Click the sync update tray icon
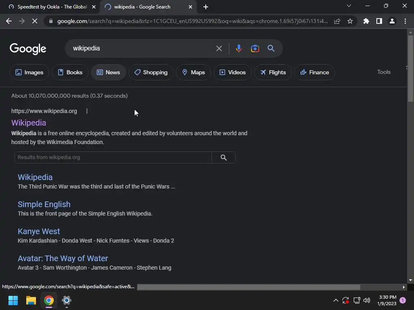This screenshot has height=310, width=414. click(x=346, y=300)
